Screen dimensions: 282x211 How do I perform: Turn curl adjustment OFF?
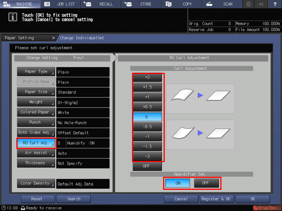click(147, 166)
